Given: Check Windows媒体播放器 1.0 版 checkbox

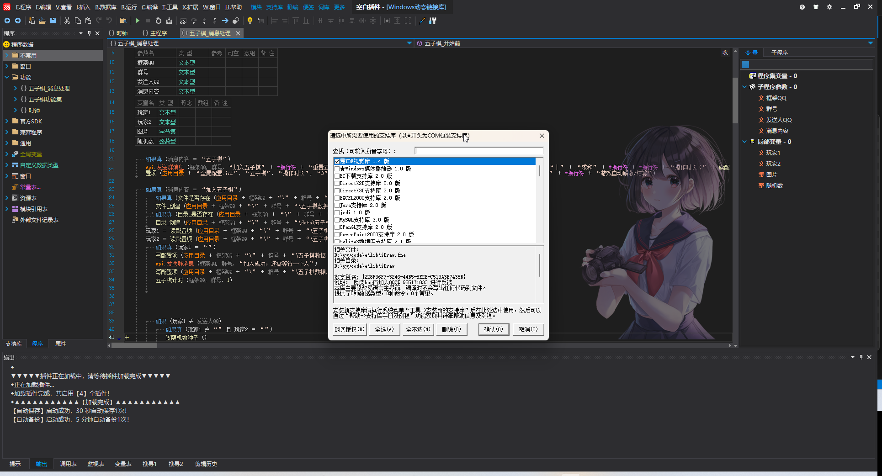Looking at the screenshot, I should (x=337, y=169).
